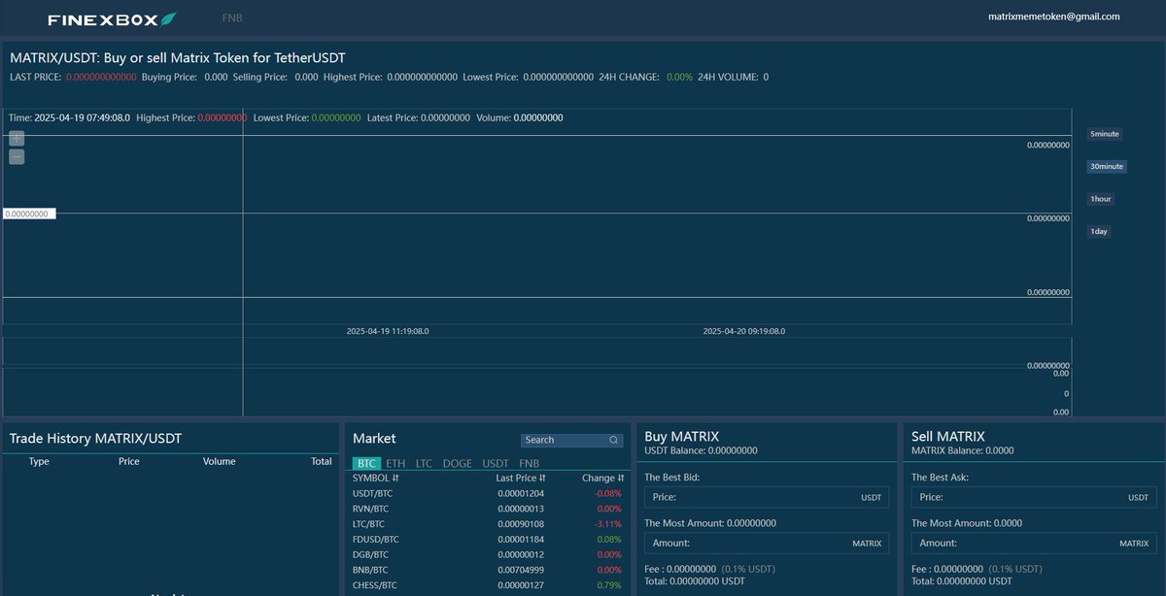Click the search magnifier icon
Screen dimensions: 1166x596
(x=612, y=440)
